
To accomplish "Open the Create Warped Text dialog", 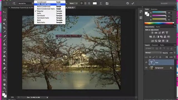I will point(101,4).
